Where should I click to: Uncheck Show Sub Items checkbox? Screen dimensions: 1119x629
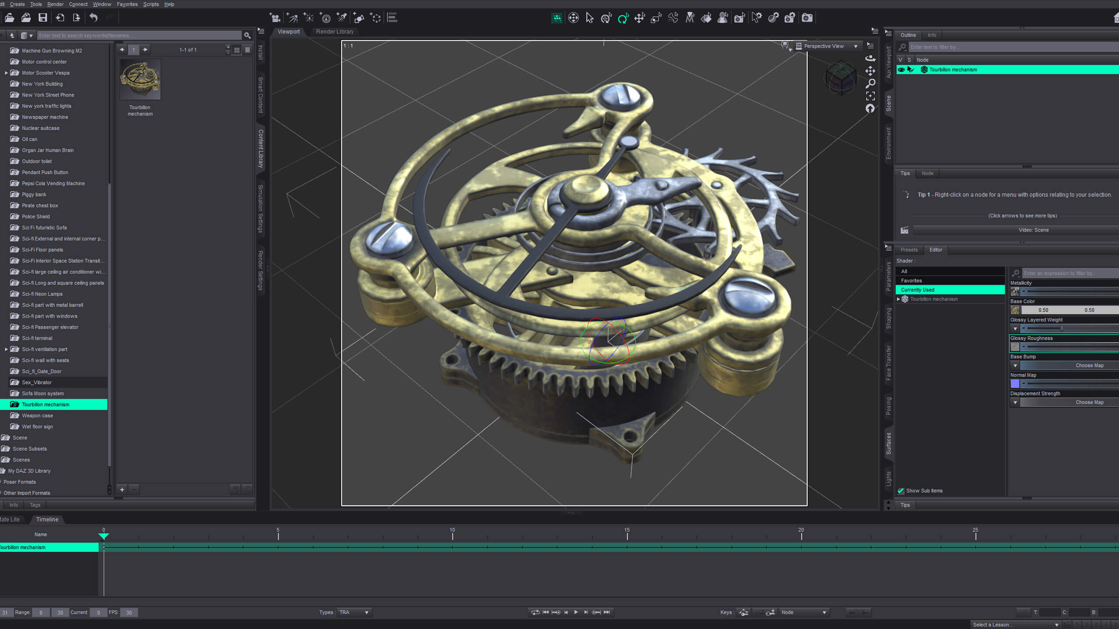pos(901,491)
